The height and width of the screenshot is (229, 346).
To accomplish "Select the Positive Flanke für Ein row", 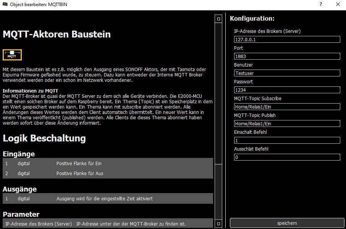I will coord(108,164).
